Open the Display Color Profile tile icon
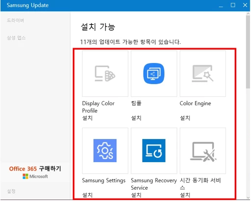This screenshot has width=251, height=201. pyautogui.click(x=105, y=74)
